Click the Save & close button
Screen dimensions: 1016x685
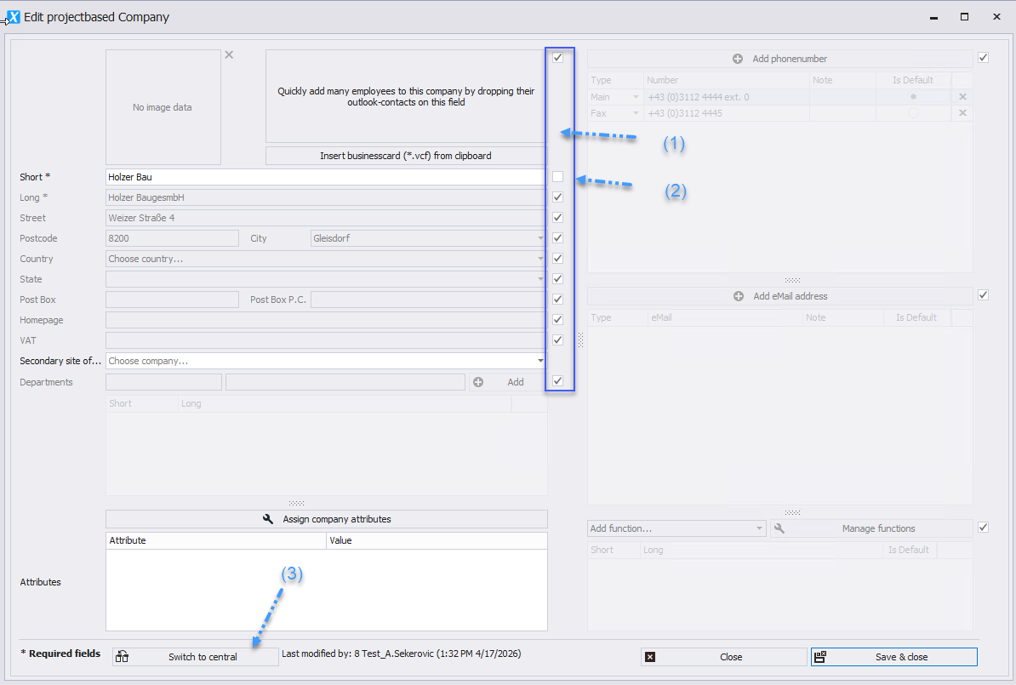click(x=894, y=657)
